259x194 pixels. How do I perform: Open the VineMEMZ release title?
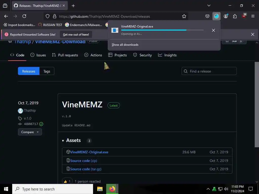[82, 105]
